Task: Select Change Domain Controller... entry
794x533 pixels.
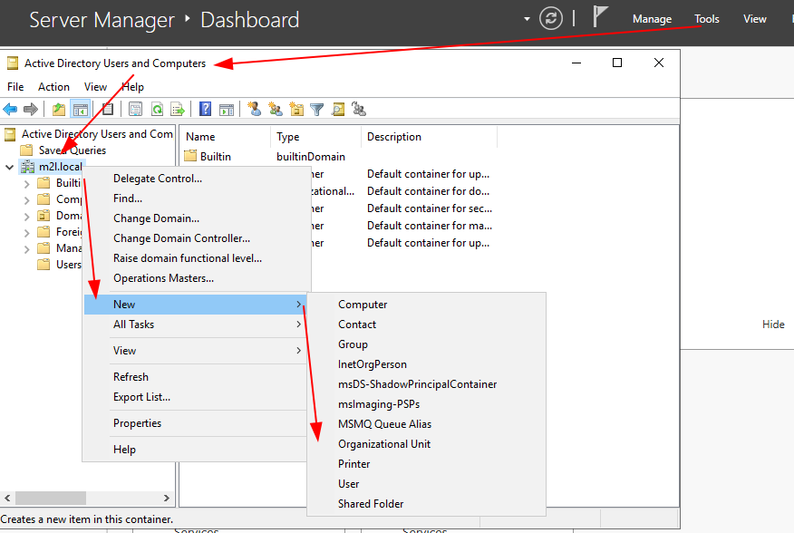Action: 195,238
